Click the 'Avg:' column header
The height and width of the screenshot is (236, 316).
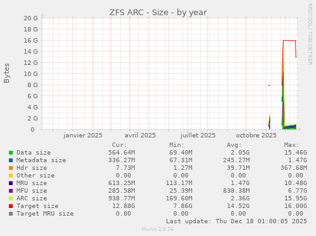pos(234,145)
